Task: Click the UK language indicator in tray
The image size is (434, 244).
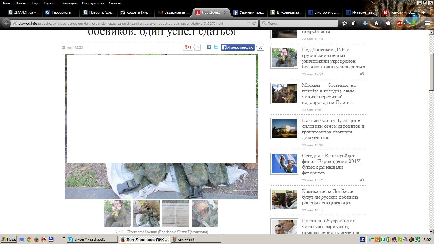Action: 362,240
